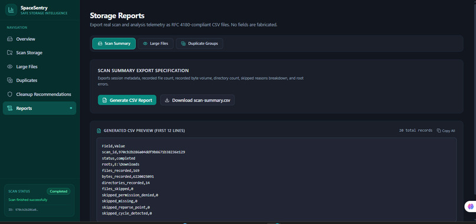Click the files_skipped,0 line

(118, 189)
